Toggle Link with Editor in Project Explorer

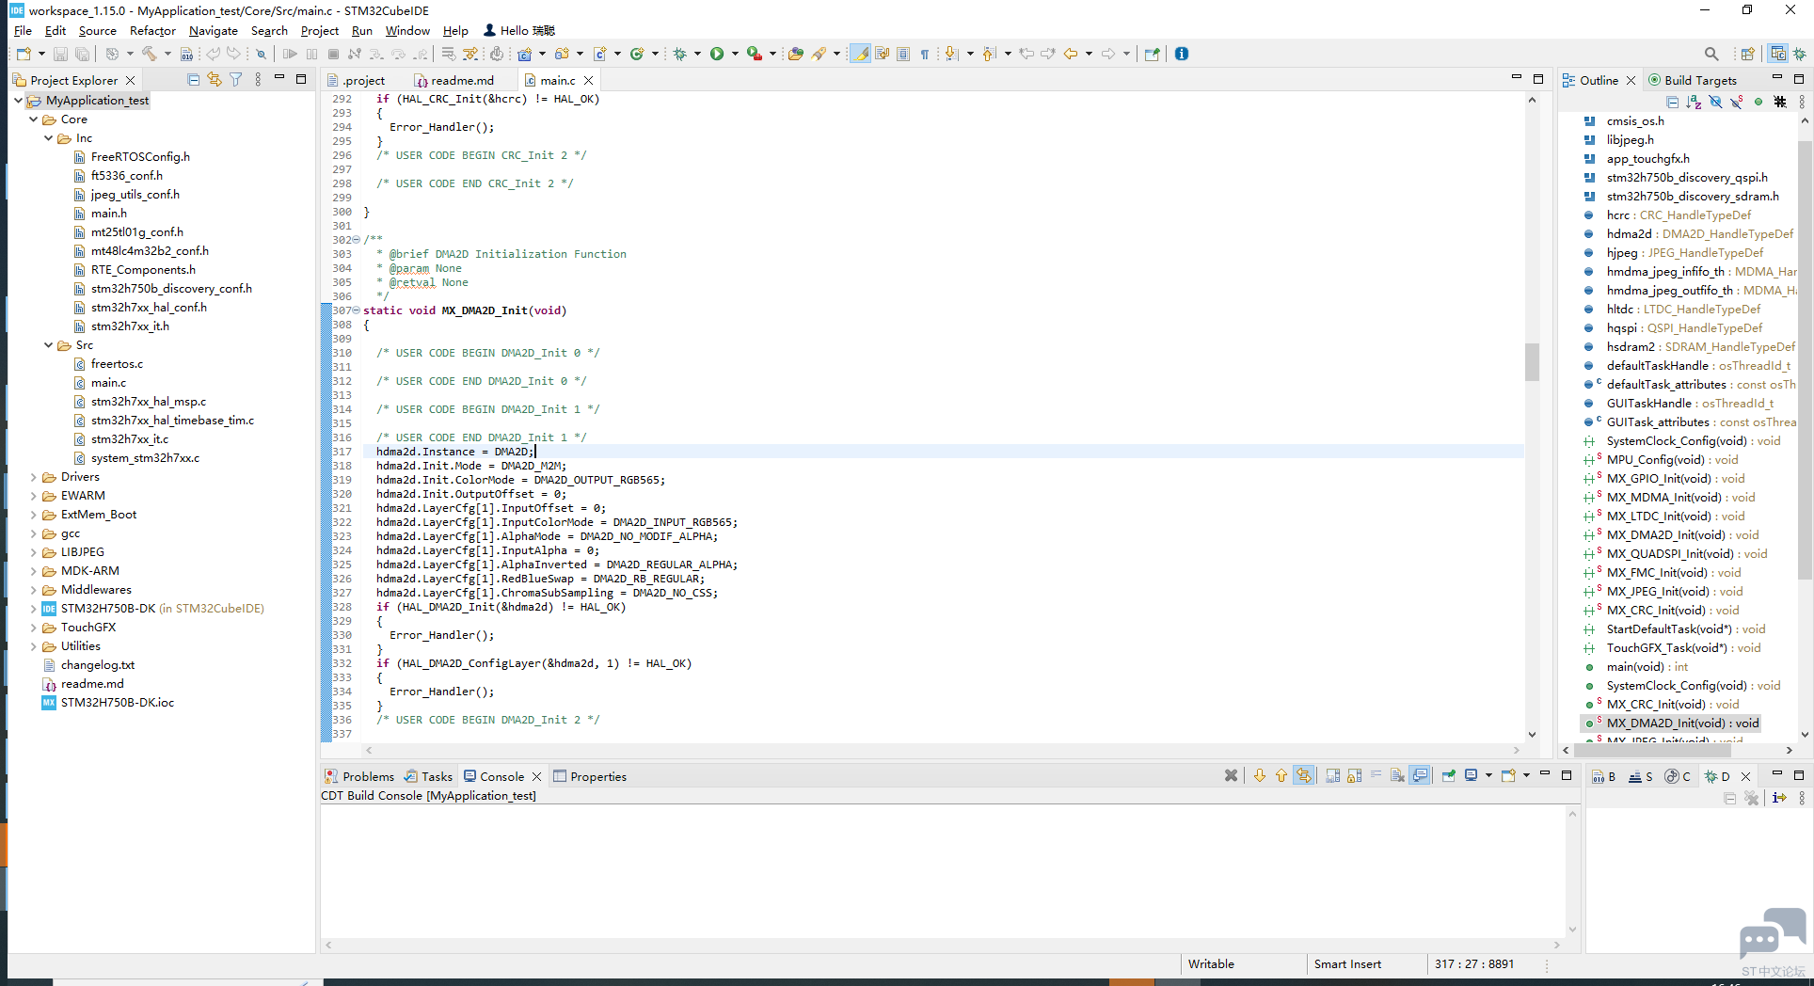click(x=215, y=80)
